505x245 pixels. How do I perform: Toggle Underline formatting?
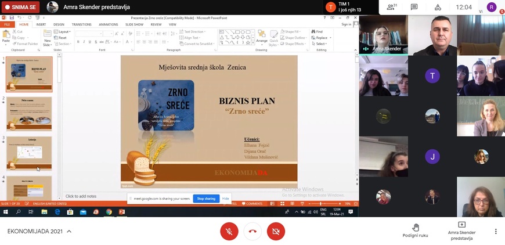click(90, 42)
